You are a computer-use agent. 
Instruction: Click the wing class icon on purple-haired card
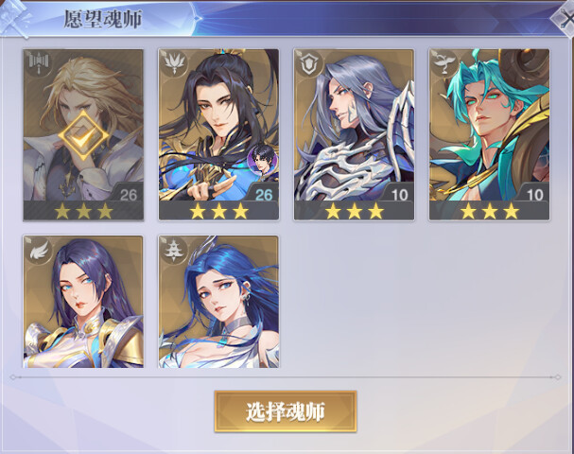tap(39, 251)
